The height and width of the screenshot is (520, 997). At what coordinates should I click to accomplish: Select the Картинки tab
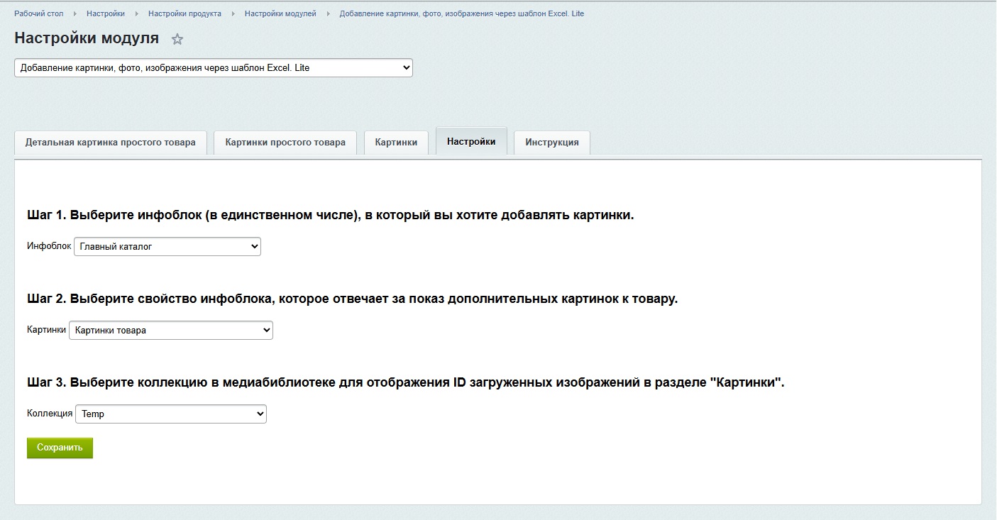tap(396, 143)
